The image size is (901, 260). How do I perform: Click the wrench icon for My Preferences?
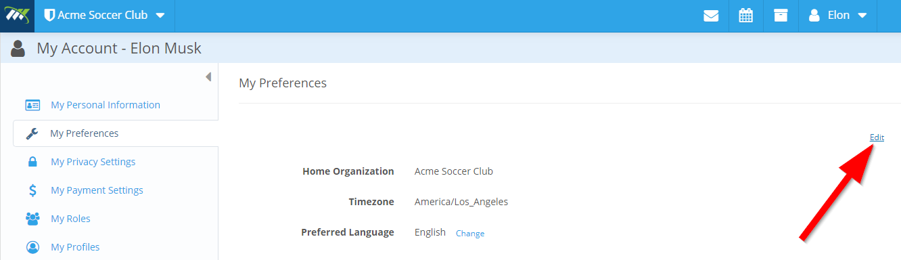click(32, 133)
